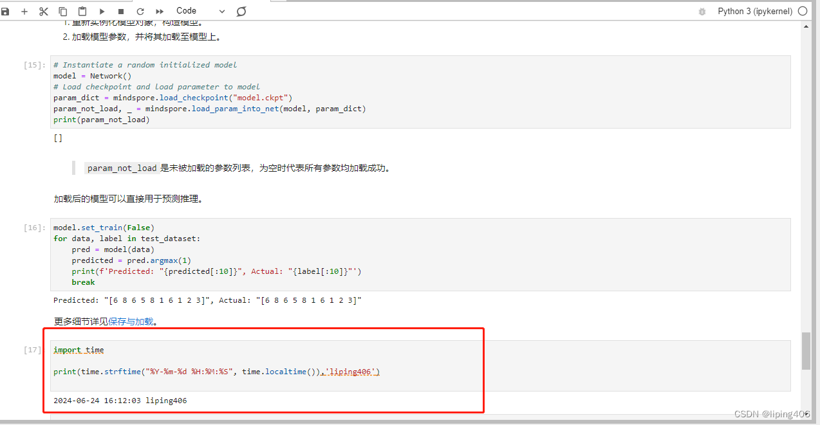The height and width of the screenshot is (425, 820).
Task: Click the line predicted = pred.argmax(1)
Action: click(x=131, y=260)
